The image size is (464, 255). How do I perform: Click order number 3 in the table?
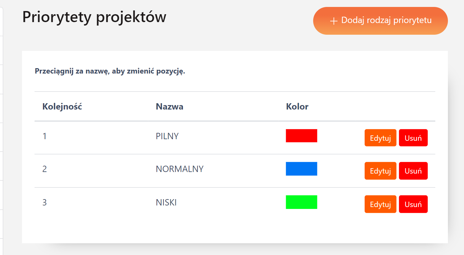coord(44,202)
